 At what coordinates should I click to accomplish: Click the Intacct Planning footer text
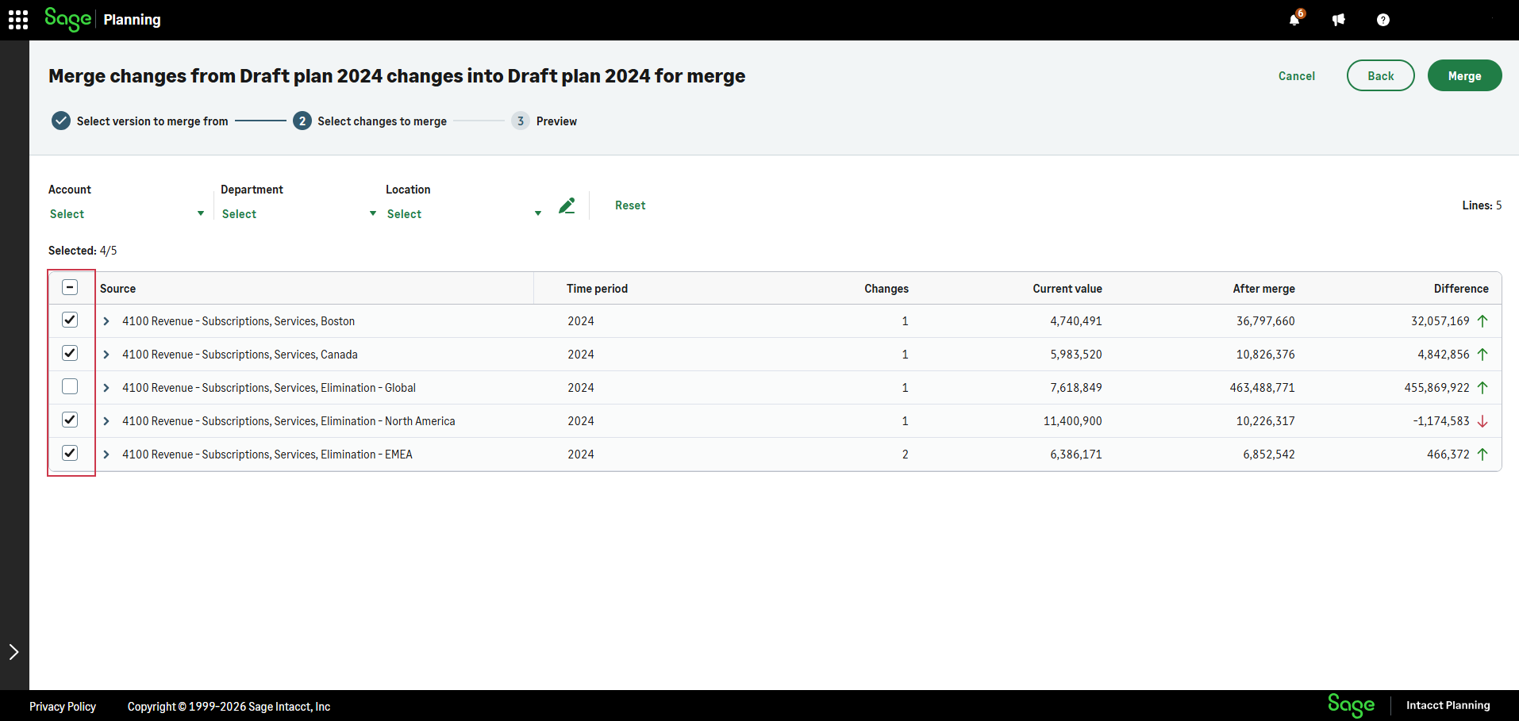pos(1448,705)
